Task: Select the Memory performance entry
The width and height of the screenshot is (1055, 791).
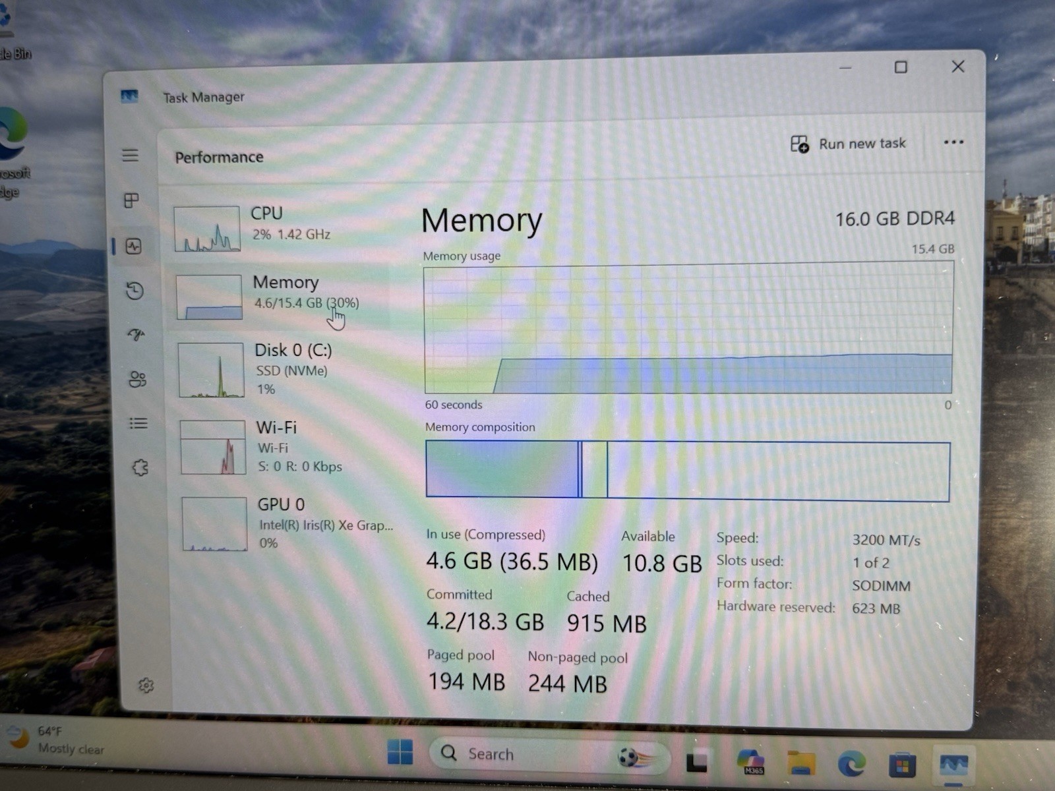Action: click(x=282, y=297)
